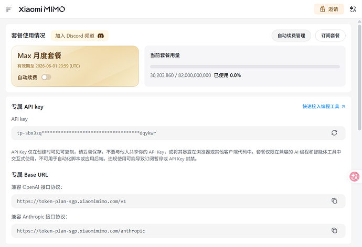
Task: Open the 快速接入编程工具 link
Action: coord(324,106)
